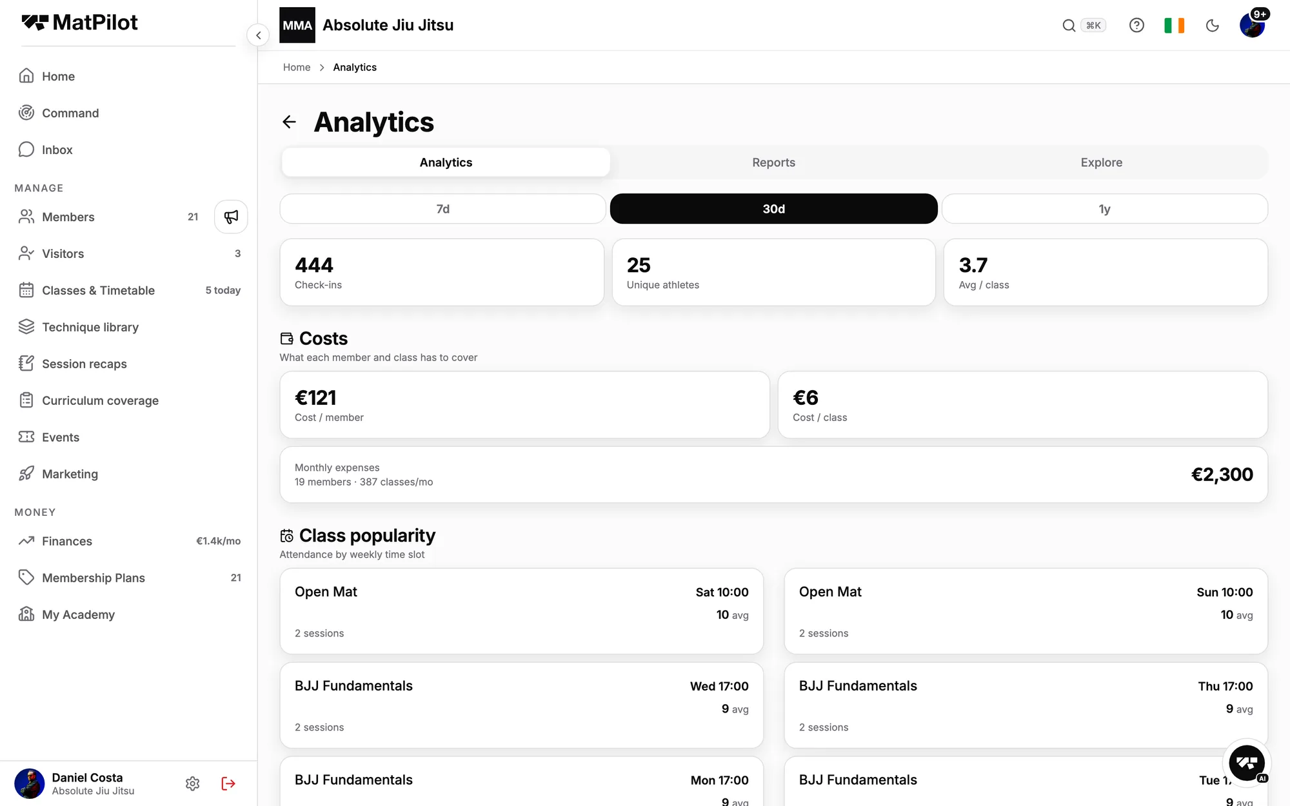Open Members in the sidebar
The height and width of the screenshot is (806, 1290).
click(110, 217)
